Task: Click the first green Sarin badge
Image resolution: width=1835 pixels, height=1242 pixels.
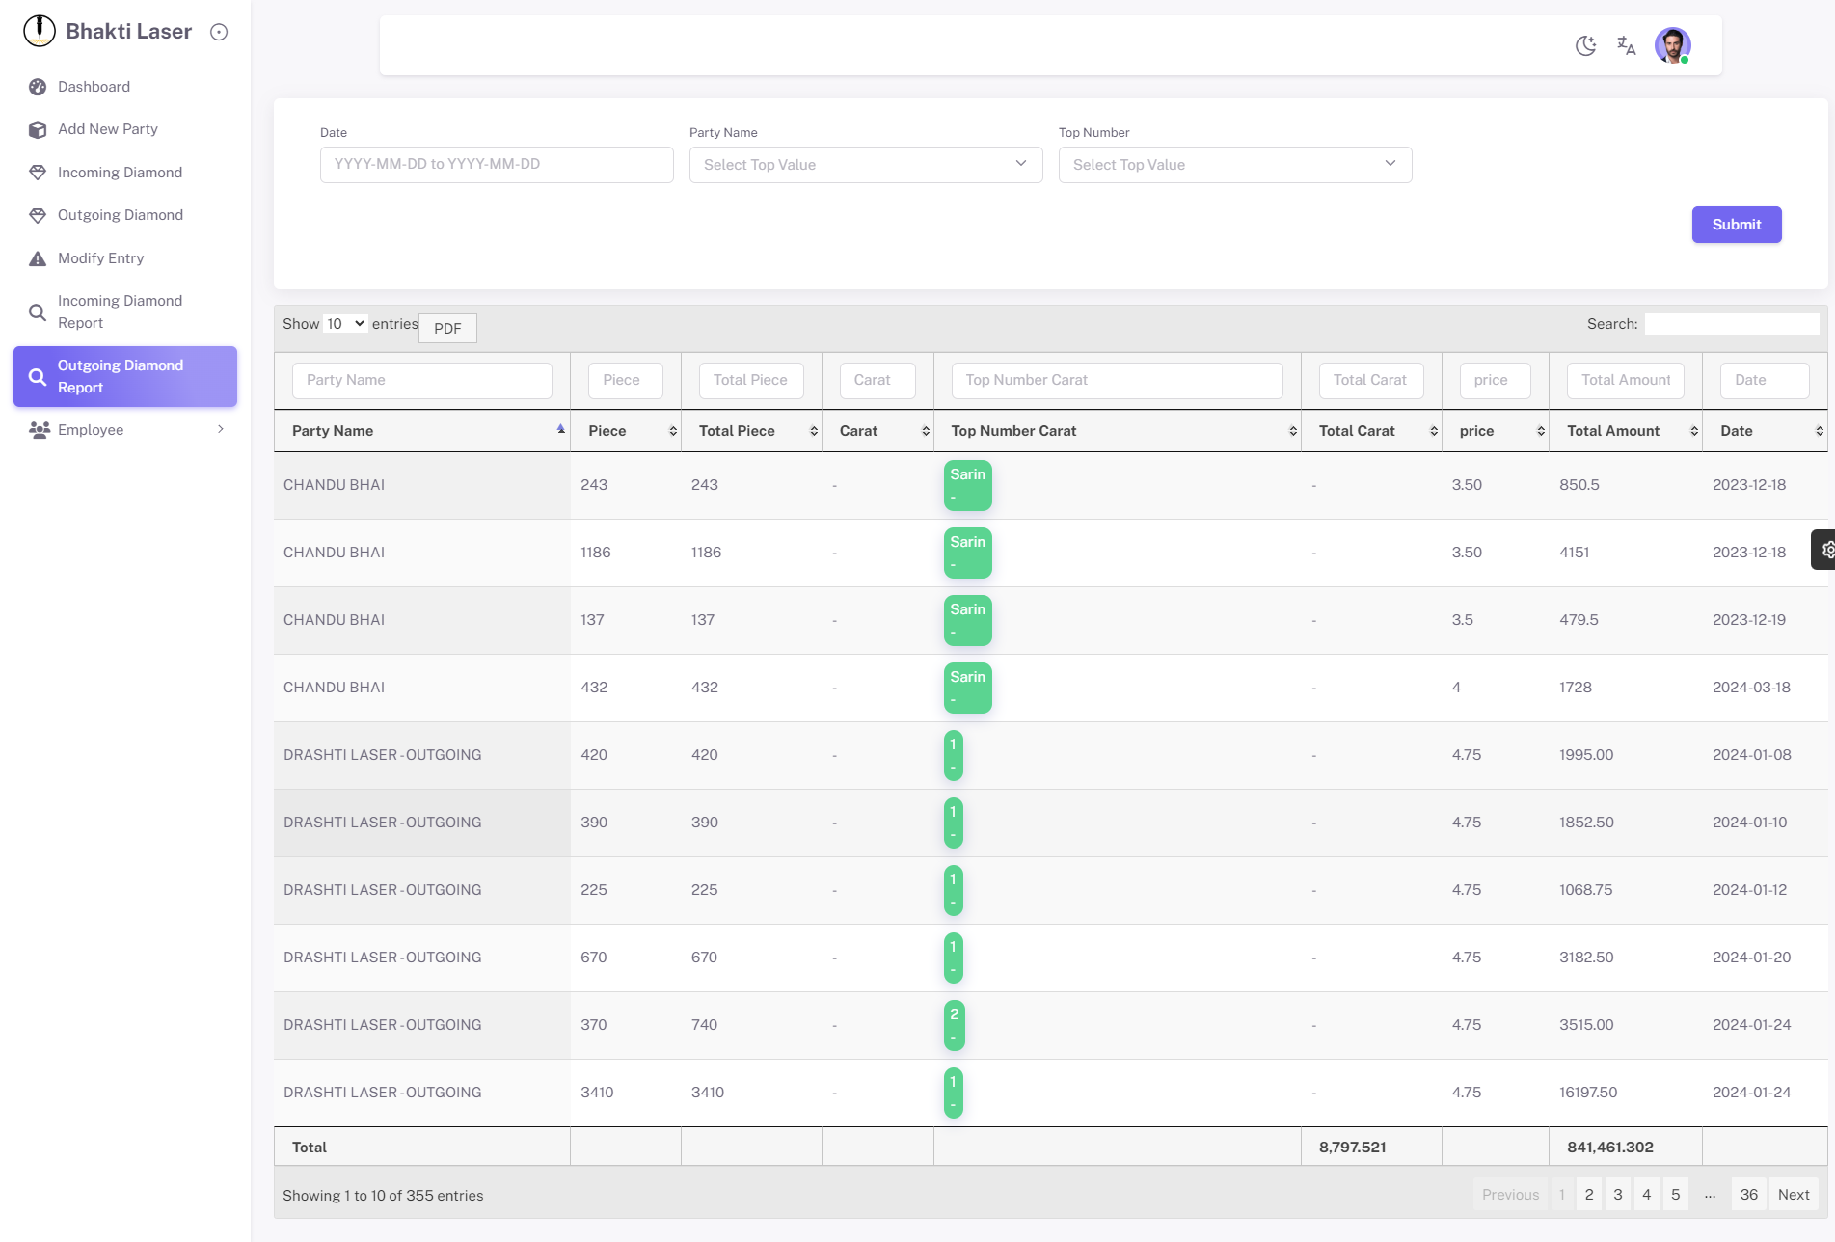Action: pyautogui.click(x=967, y=485)
